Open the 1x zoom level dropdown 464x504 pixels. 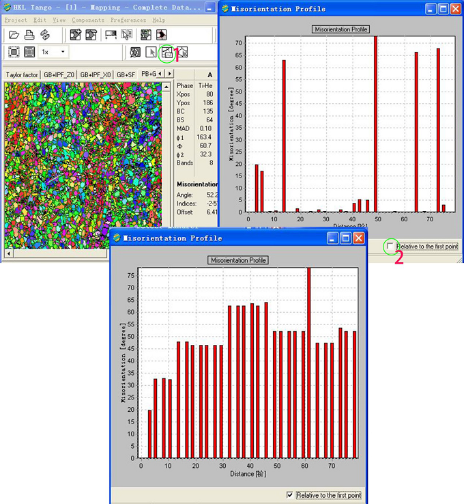[63, 52]
